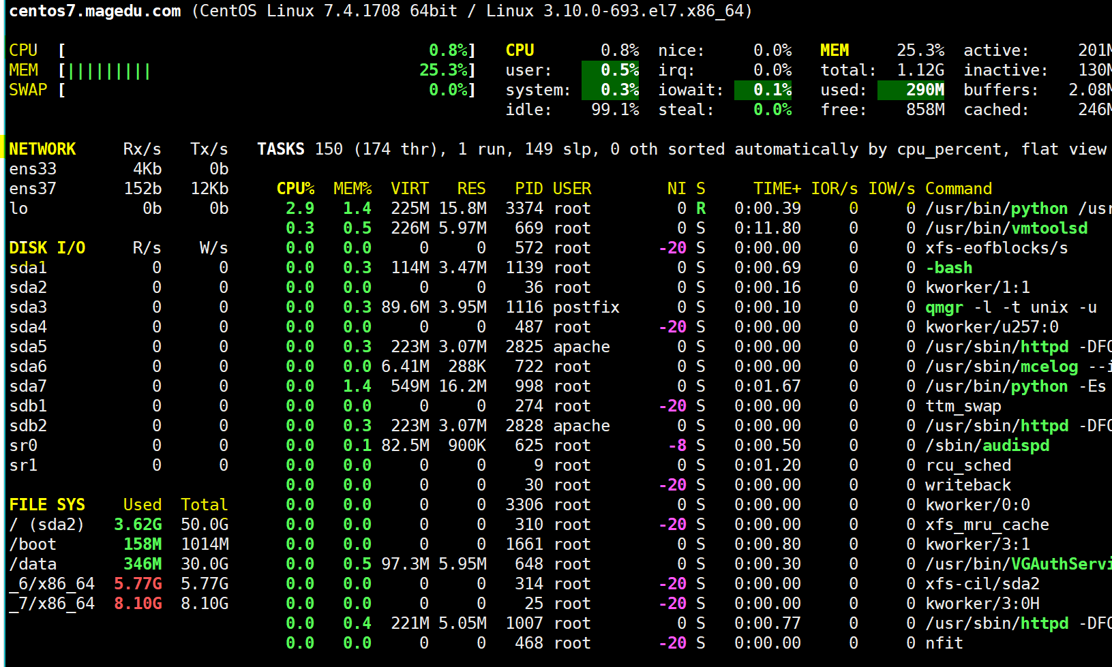Click the PID column header
The width and height of the screenshot is (1112, 667).
529,189
